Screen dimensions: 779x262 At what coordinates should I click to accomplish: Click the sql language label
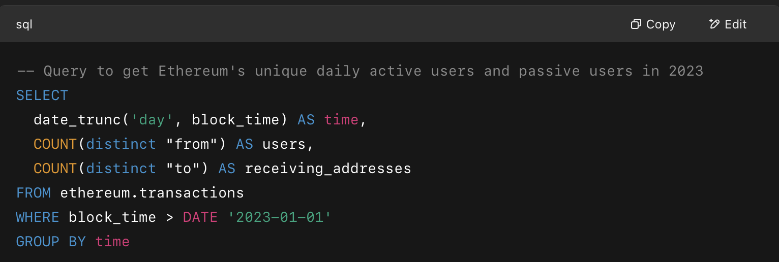tap(24, 24)
